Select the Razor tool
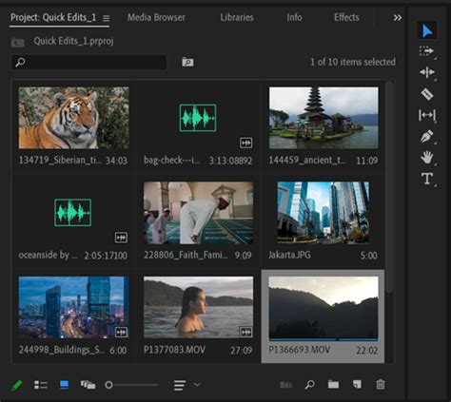This screenshot has height=402, width=451. click(427, 94)
